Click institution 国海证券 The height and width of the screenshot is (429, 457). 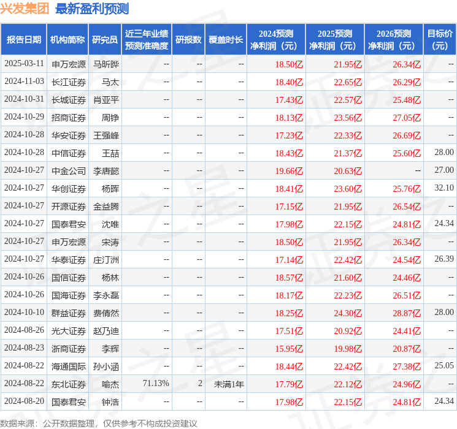point(69,295)
